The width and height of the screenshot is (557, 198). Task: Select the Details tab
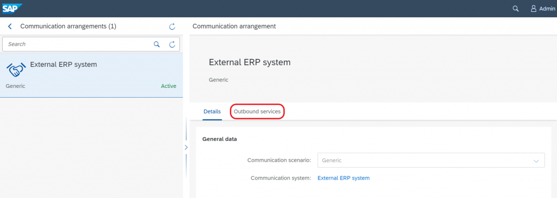pos(212,112)
